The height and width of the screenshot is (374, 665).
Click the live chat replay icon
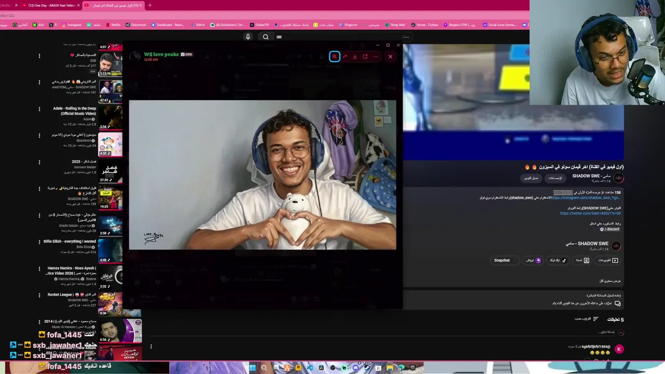point(617,303)
